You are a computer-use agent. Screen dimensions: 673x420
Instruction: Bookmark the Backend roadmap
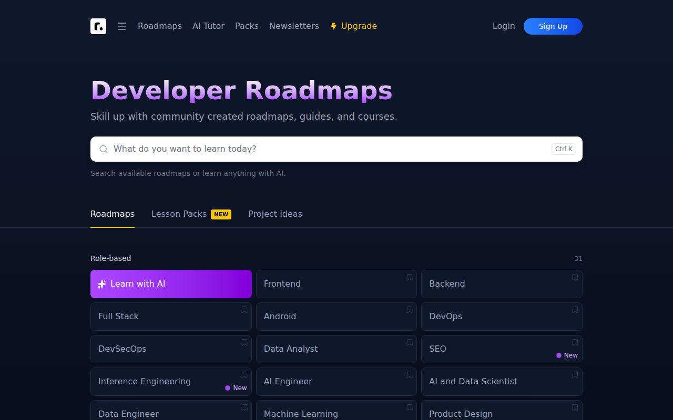[x=575, y=277]
